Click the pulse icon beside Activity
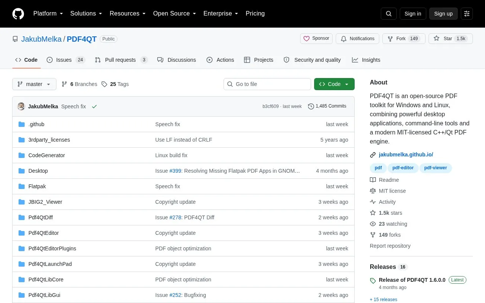The width and height of the screenshot is (485, 303). (x=373, y=202)
